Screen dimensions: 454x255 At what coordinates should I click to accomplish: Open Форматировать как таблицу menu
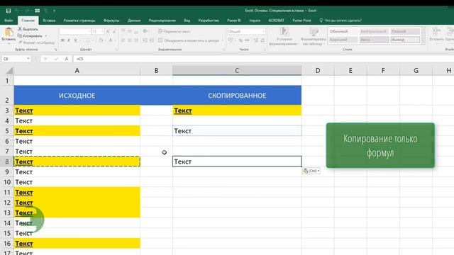[x=314, y=36]
